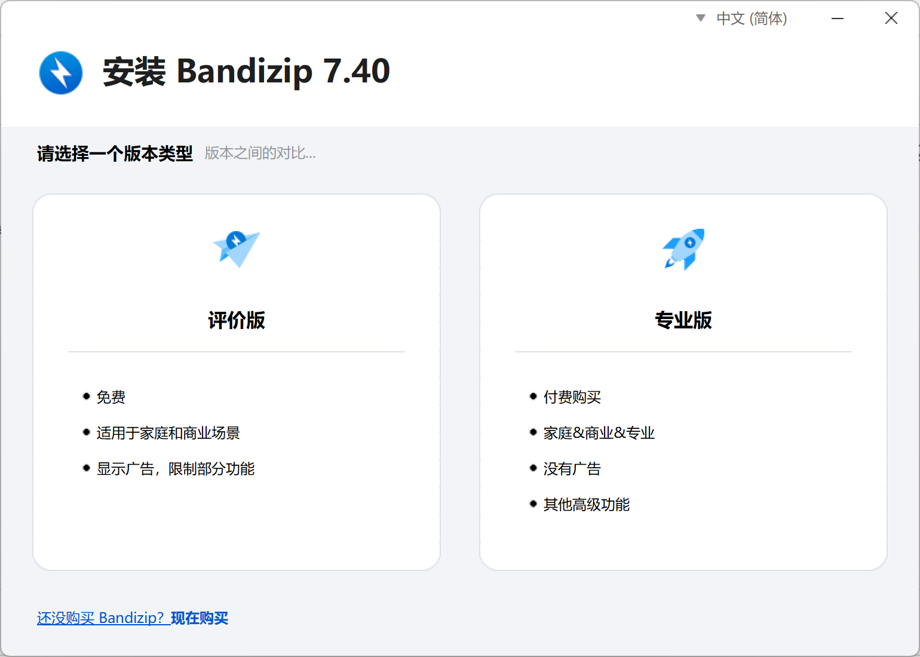Viewport: 920px width, 657px height.
Task: Click the 还没购买 Bandizip underlined text
Action: click(x=103, y=618)
